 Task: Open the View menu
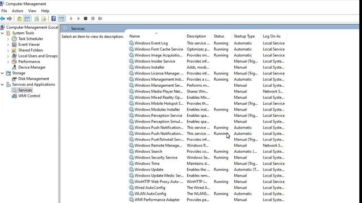[32, 11]
